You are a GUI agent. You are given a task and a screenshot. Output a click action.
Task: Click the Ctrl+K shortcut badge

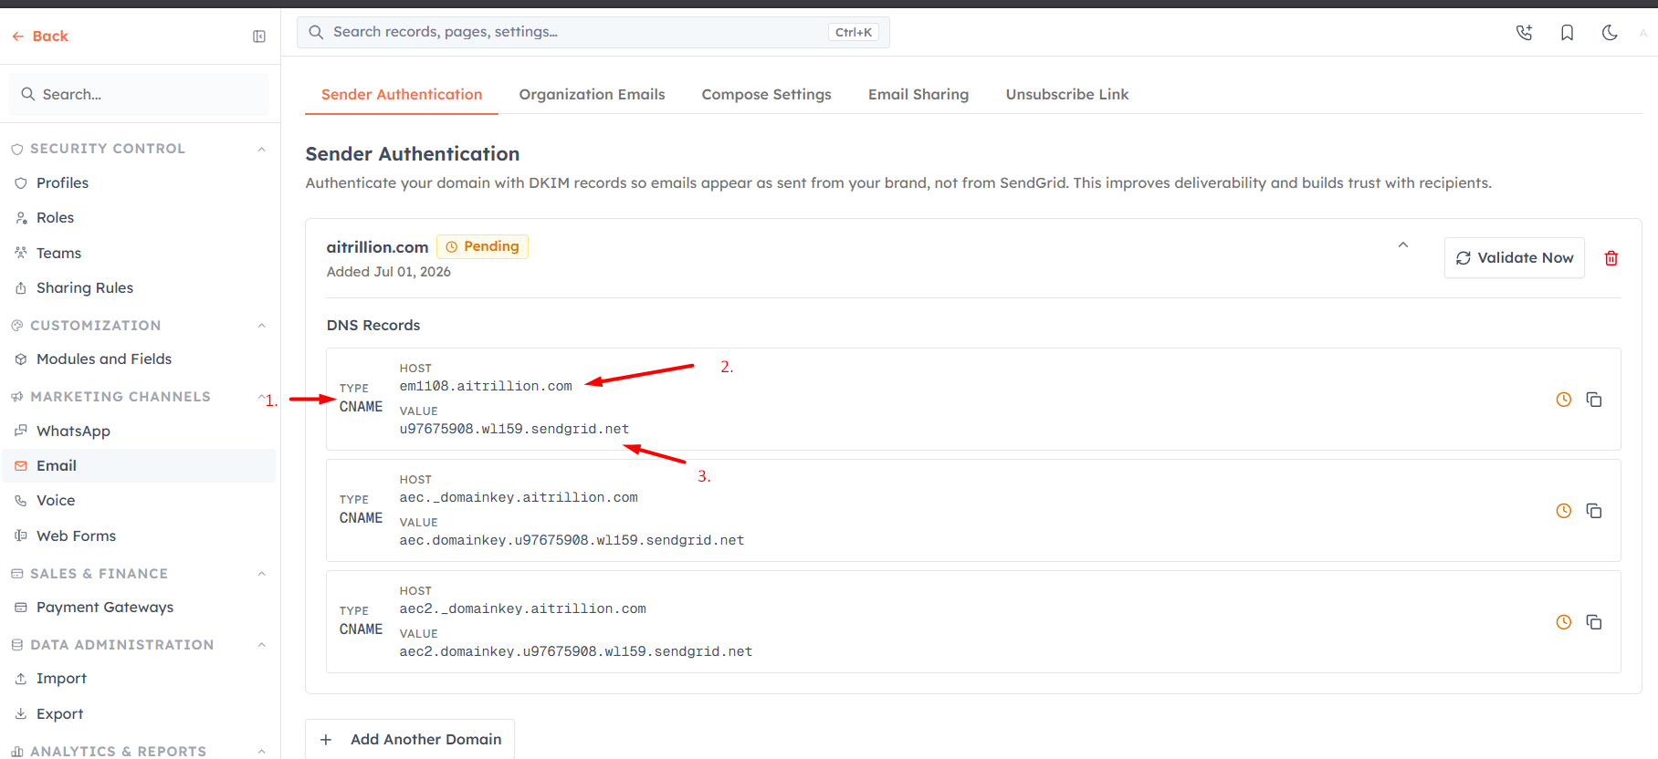point(854,32)
